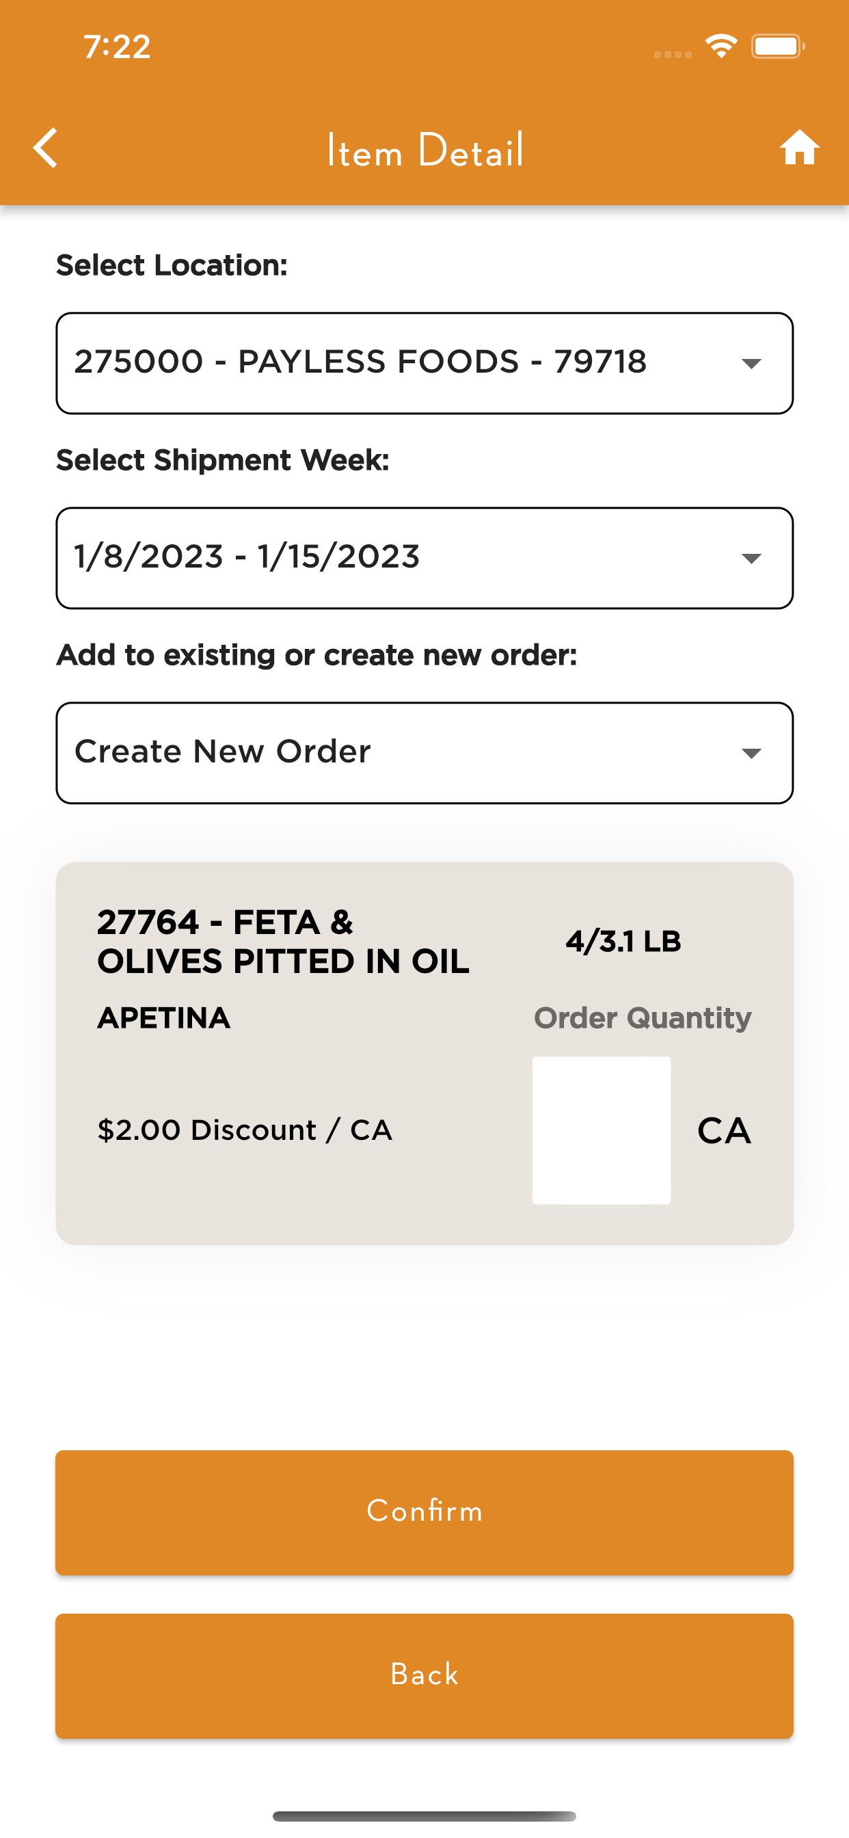Viewport: 849px width, 1838px height.
Task: Select the FETA & OLIVES PITTED item name
Action: (283, 942)
